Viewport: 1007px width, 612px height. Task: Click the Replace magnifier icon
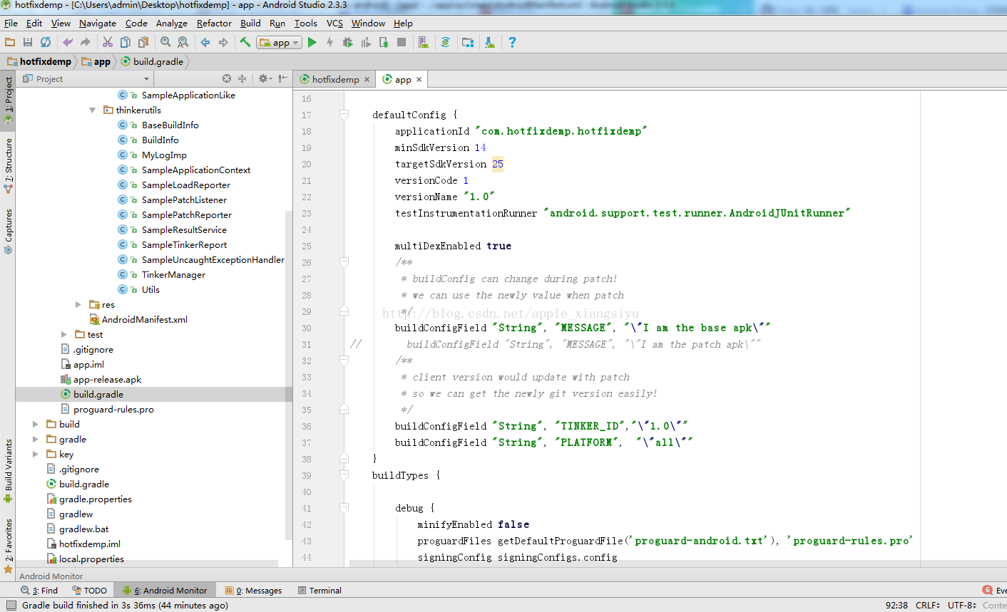click(x=183, y=43)
